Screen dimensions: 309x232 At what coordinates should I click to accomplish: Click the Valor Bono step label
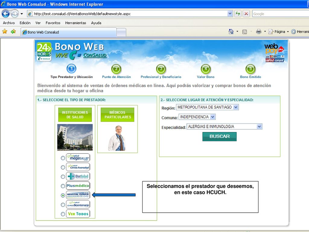pos(206,77)
